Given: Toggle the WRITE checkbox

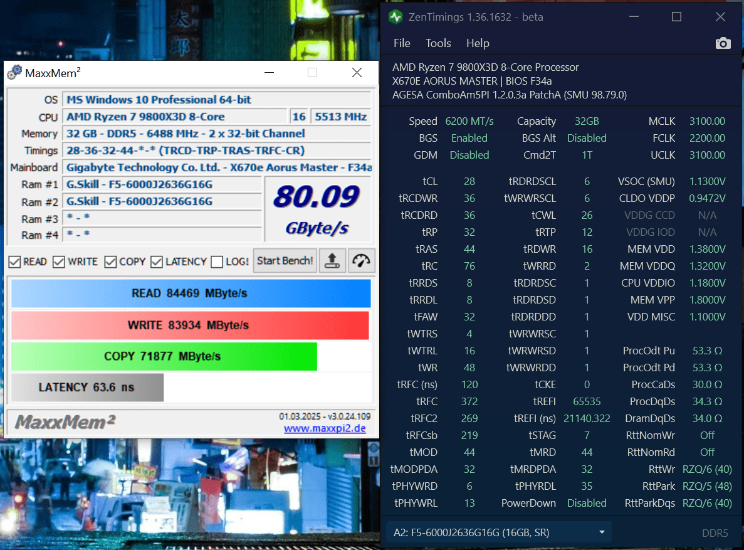Looking at the screenshot, I should point(58,262).
